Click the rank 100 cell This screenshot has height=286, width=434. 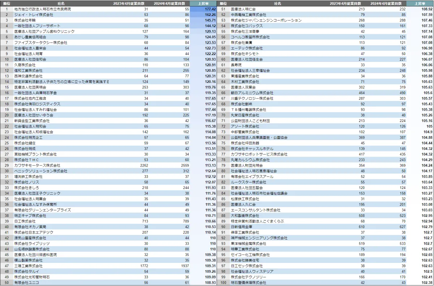pyautogui.click(x=223, y=282)
